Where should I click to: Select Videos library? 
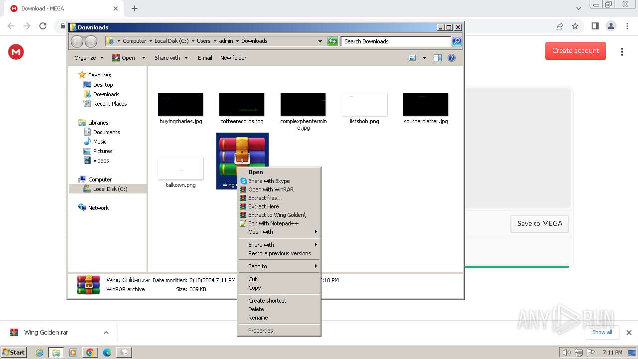coord(101,161)
